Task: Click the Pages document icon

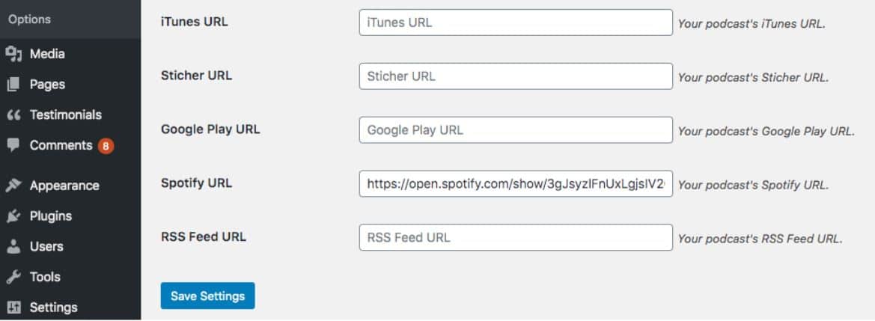Action: click(x=13, y=85)
